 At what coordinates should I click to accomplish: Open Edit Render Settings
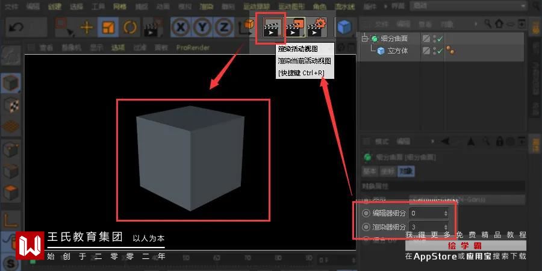317,27
